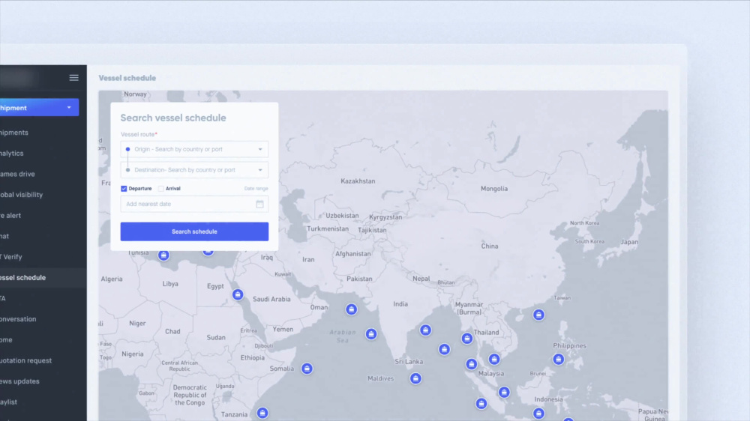Click the port marker near Taiwan
The width and height of the screenshot is (750, 421).
click(539, 315)
